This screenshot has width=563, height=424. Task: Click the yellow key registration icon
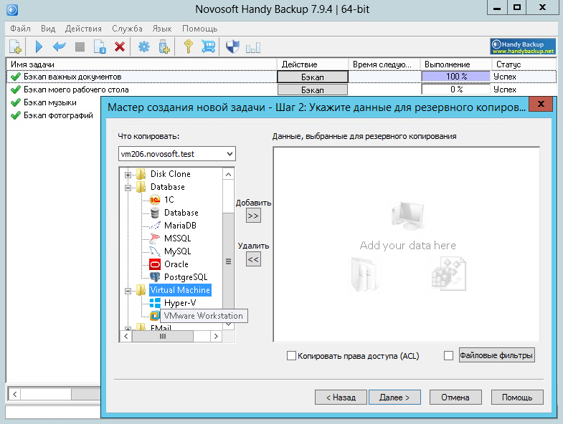[188, 47]
